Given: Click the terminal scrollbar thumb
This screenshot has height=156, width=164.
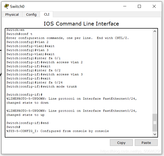Looking at the screenshot, I should pyautogui.click(x=155, y=123).
